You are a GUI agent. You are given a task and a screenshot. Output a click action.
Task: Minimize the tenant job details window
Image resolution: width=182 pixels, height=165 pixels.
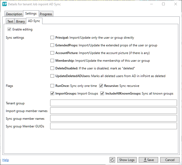click(x=151, y=4)
